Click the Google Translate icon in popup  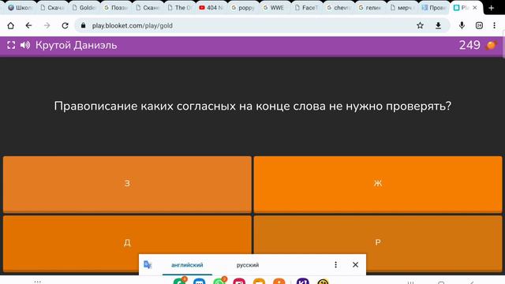148,265
